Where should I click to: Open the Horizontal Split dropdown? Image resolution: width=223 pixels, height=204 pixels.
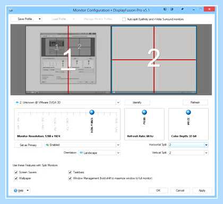click(x=188, y=145)
